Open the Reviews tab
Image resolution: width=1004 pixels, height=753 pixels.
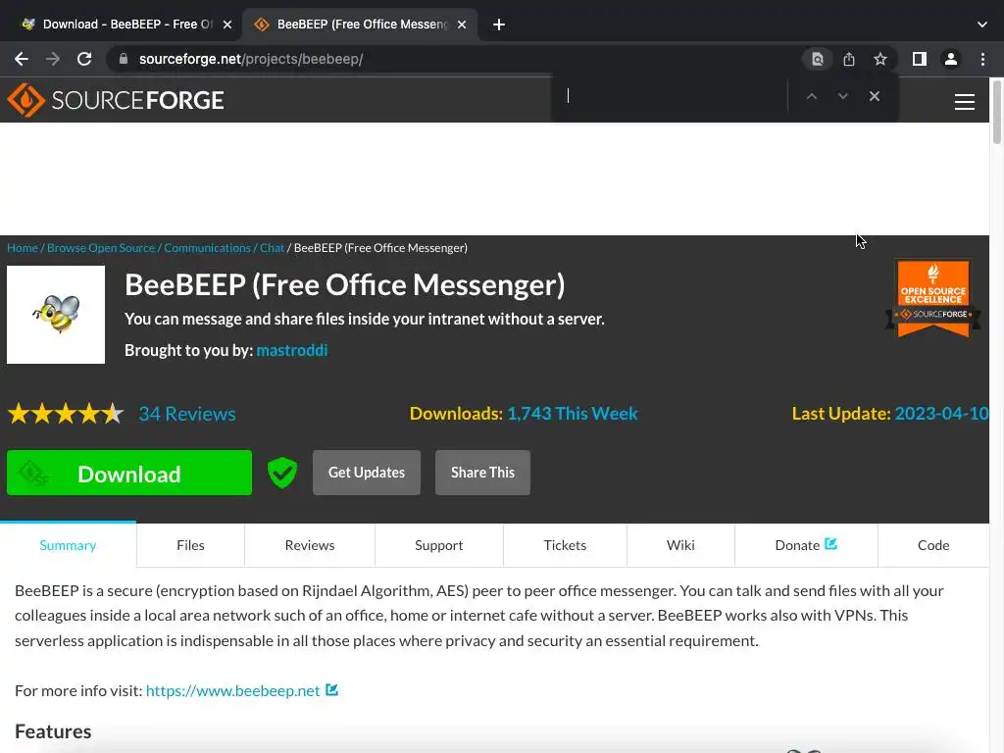coord(310,545)
